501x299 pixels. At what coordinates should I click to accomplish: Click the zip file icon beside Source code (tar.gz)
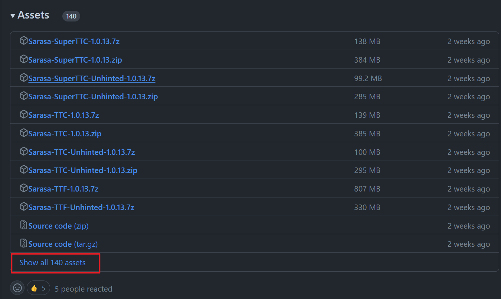click(24, 244)
